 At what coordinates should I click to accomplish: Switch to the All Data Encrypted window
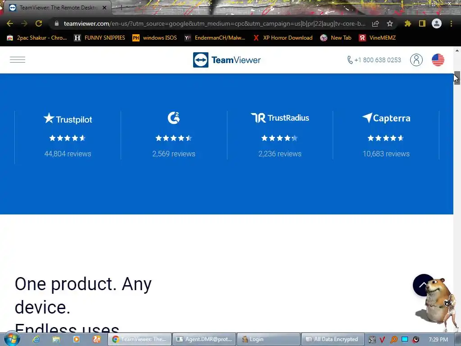click(333, 339)
